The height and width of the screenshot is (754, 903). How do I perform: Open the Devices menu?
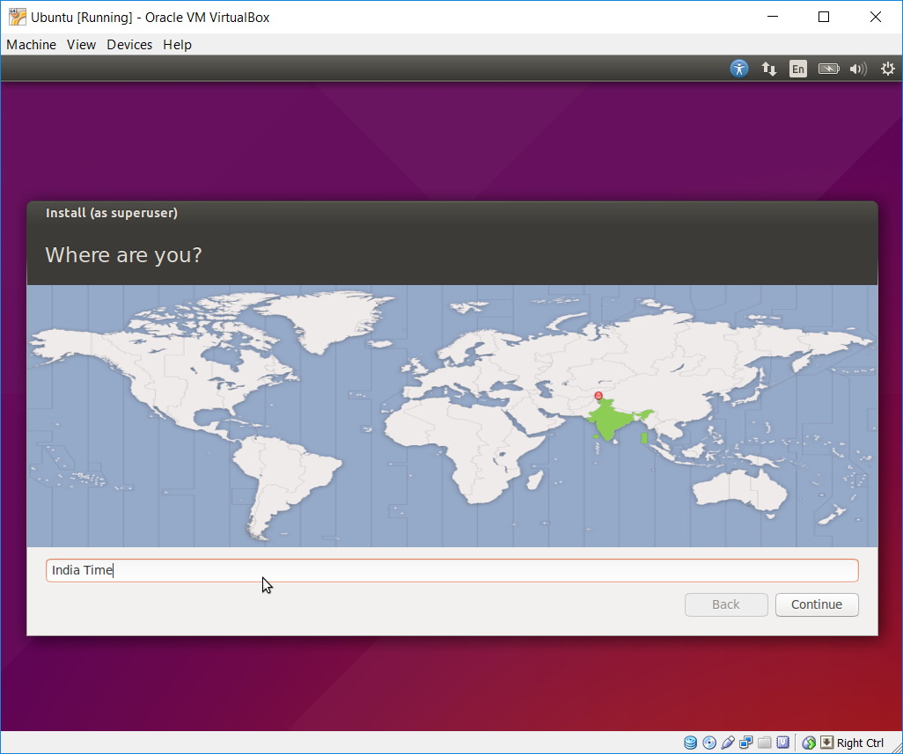tap(129, 44)
